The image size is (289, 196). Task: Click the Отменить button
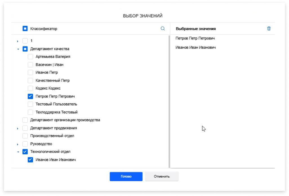[162, 177]
